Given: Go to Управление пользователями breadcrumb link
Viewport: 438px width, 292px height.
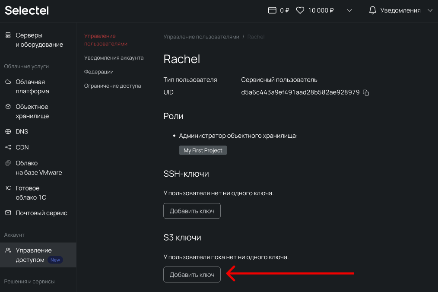Looking at the screenshot, I should pyautogui.click(x=201, y=37).
